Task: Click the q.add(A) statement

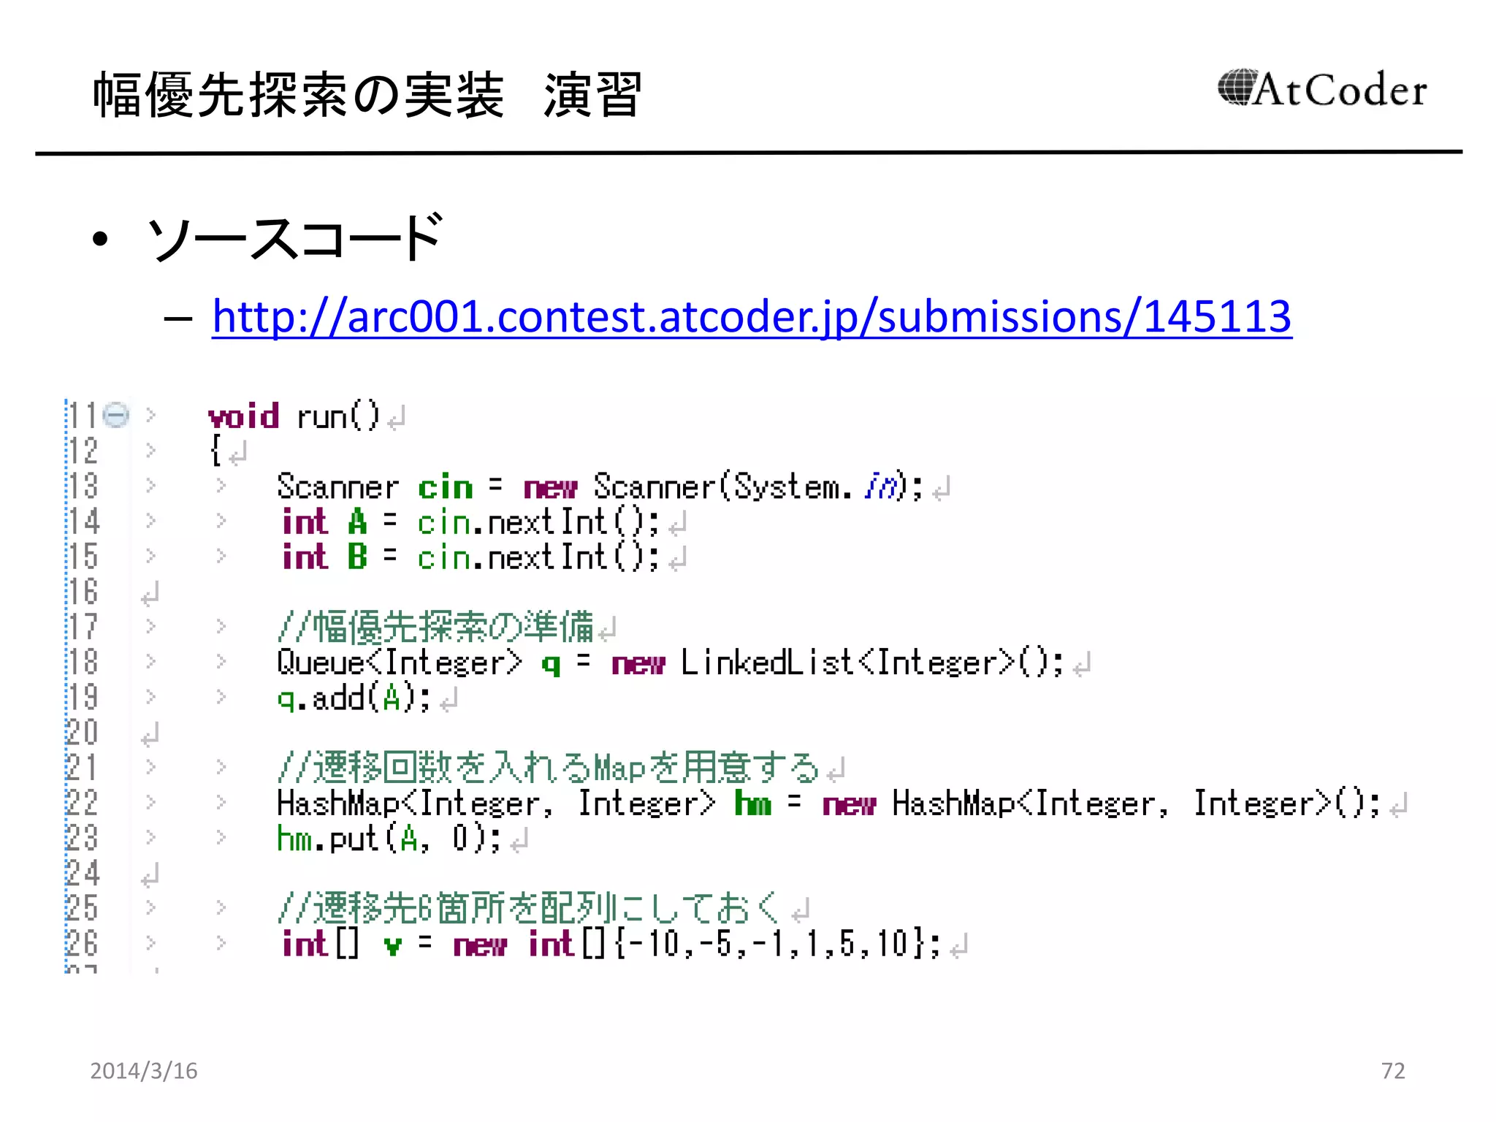Action: tap(354, 698)
